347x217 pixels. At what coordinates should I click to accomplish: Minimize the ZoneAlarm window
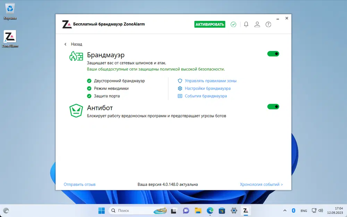pyautogui.click(x=278, y=19)
